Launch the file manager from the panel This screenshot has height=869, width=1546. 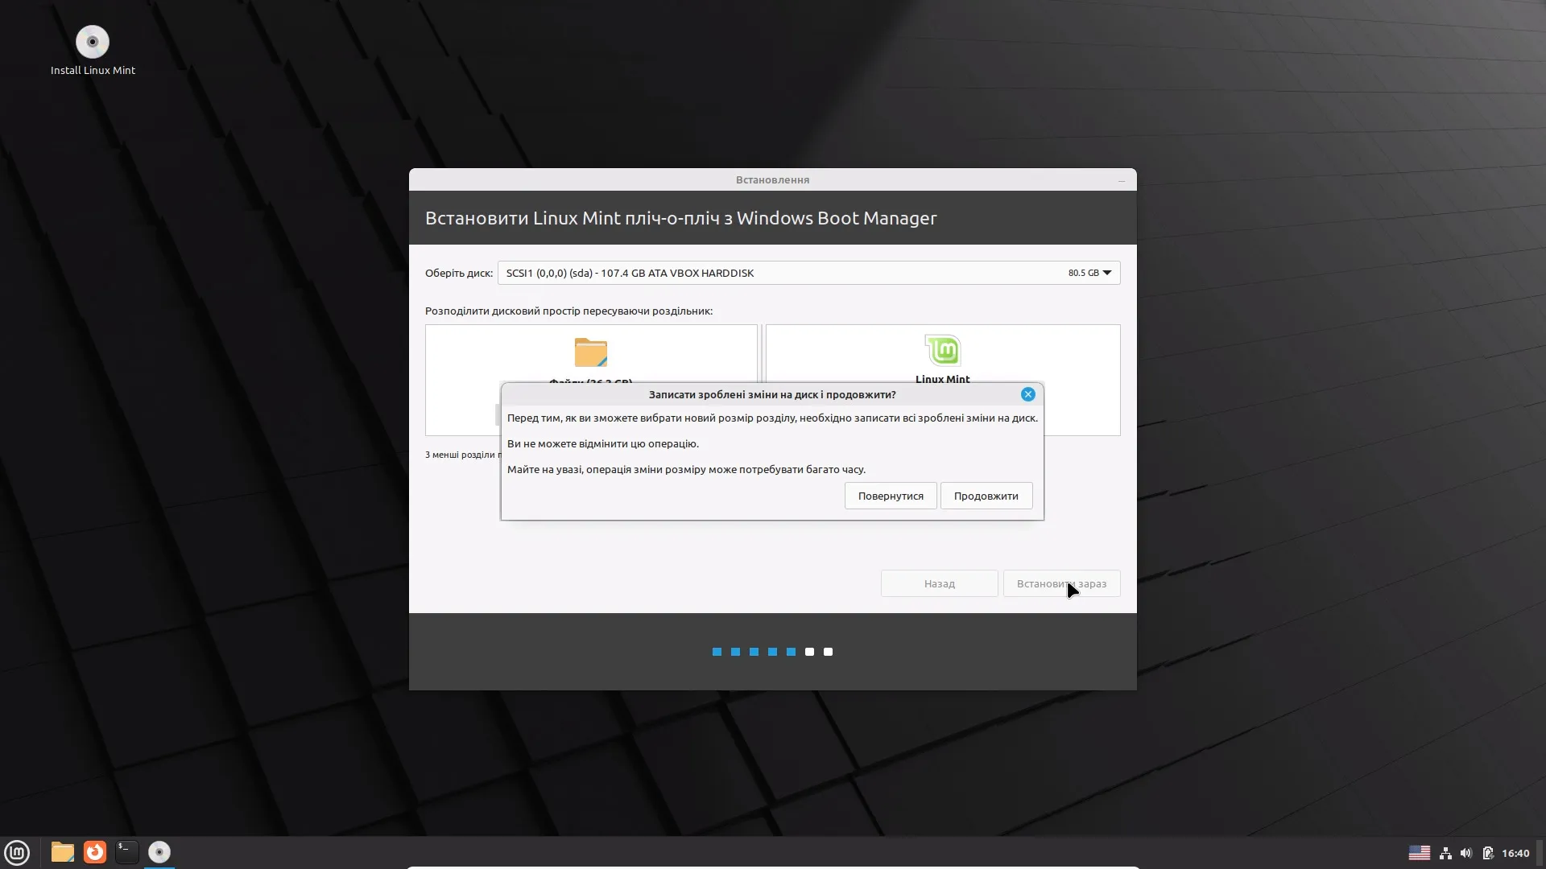pyautogui.click(x=63, y=852)
